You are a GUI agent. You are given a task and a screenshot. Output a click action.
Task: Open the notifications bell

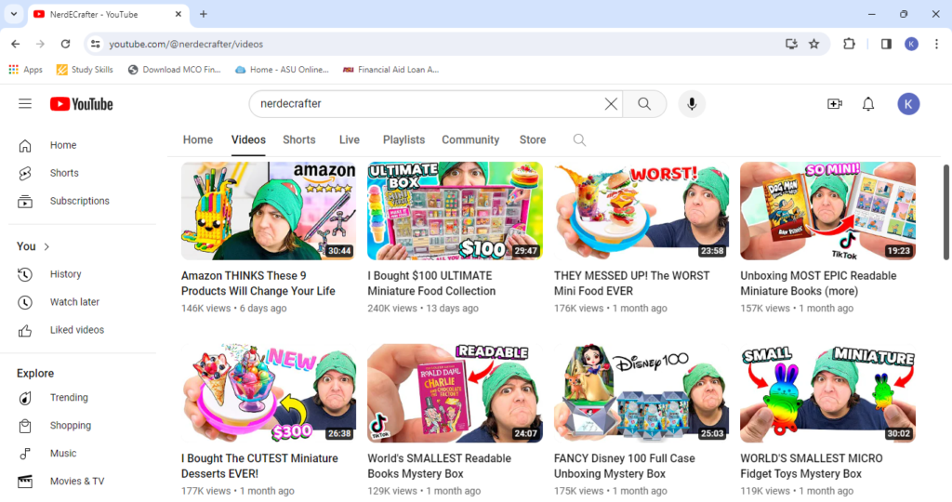click(x=868, y=104)
